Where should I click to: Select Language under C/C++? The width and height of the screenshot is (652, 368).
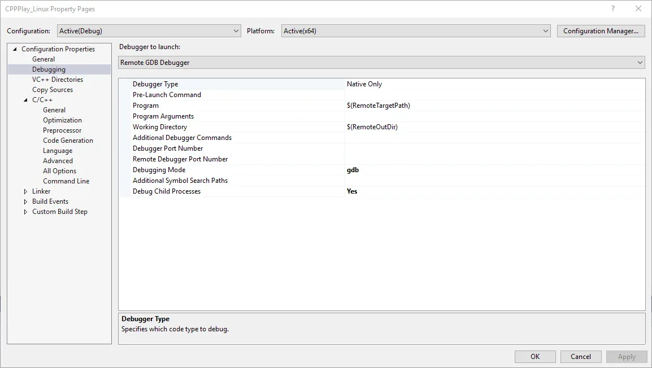point(58,151)
